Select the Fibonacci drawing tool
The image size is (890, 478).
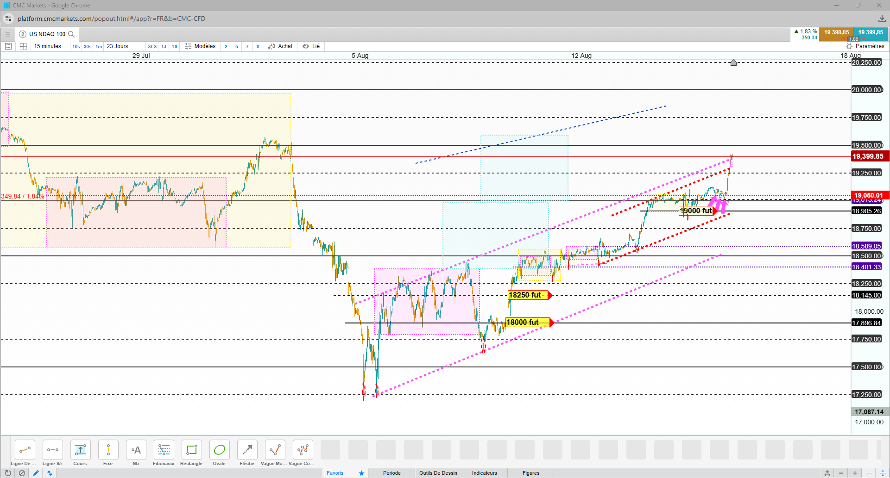click(x=164, y=453)
